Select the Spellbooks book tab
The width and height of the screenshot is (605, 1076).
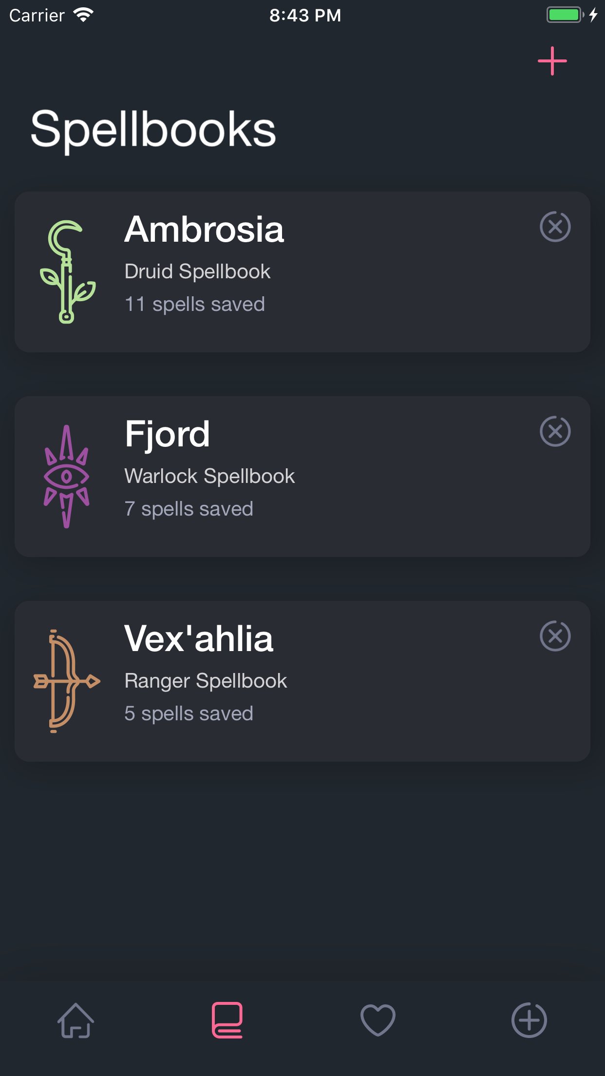click(x=227, y=1020)
